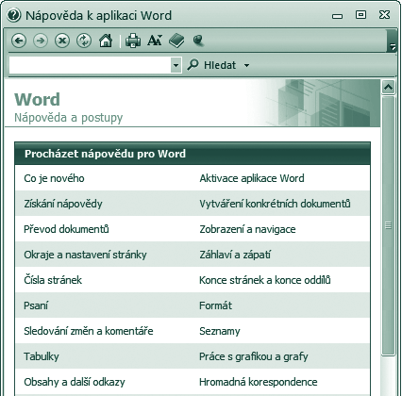402x396 pixels.
Task: Refresh the help page
Action: (x=84, y=41)
